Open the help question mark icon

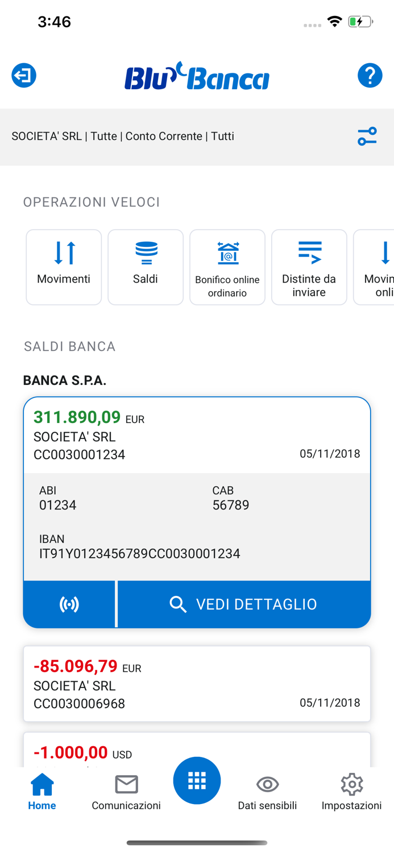pyautogui.click(x=370, y=74)
